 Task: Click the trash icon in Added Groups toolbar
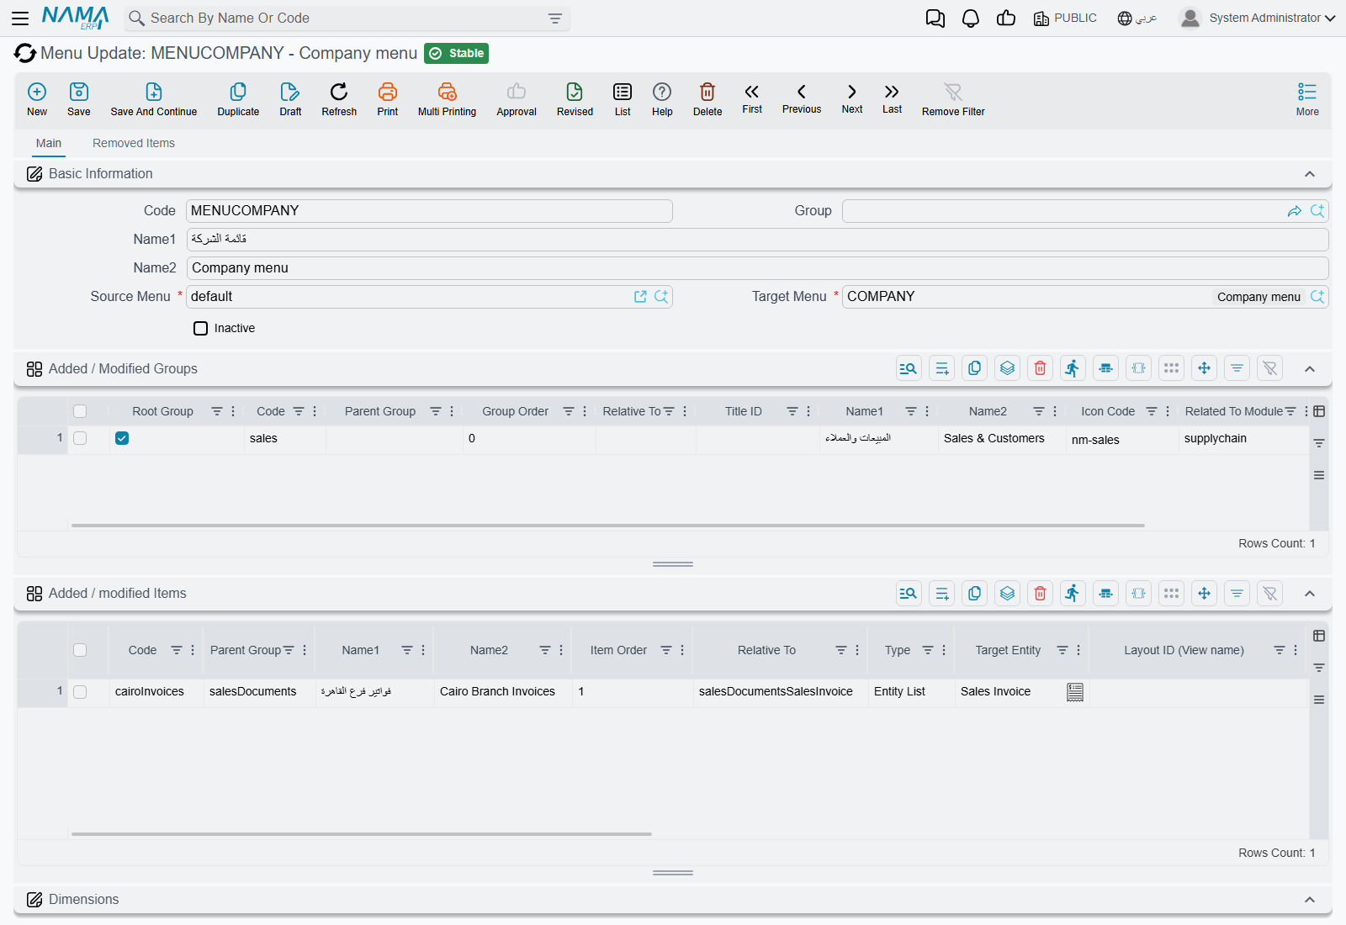pos(1040,368)
